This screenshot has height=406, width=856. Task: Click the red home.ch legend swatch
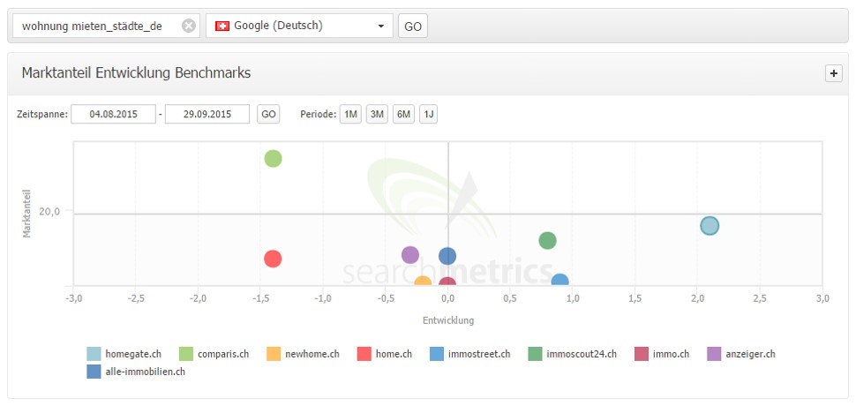[364, 354]
